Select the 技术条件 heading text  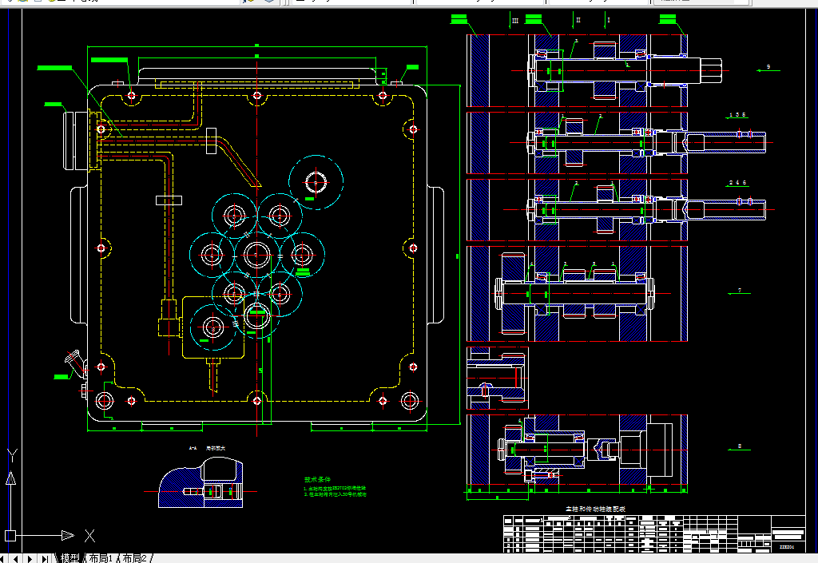317,479
